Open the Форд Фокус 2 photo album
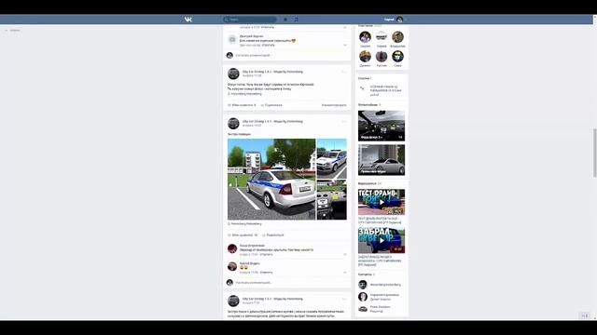This screenshot has width=597, height=335. [382, 126]
